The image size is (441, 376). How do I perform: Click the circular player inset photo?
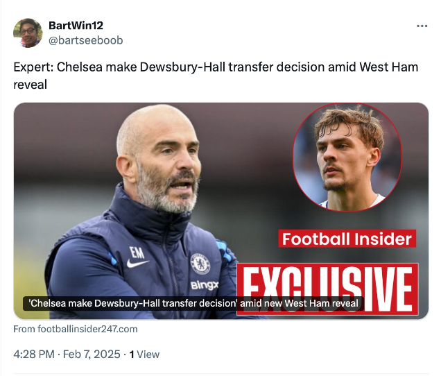pos(347,159)
